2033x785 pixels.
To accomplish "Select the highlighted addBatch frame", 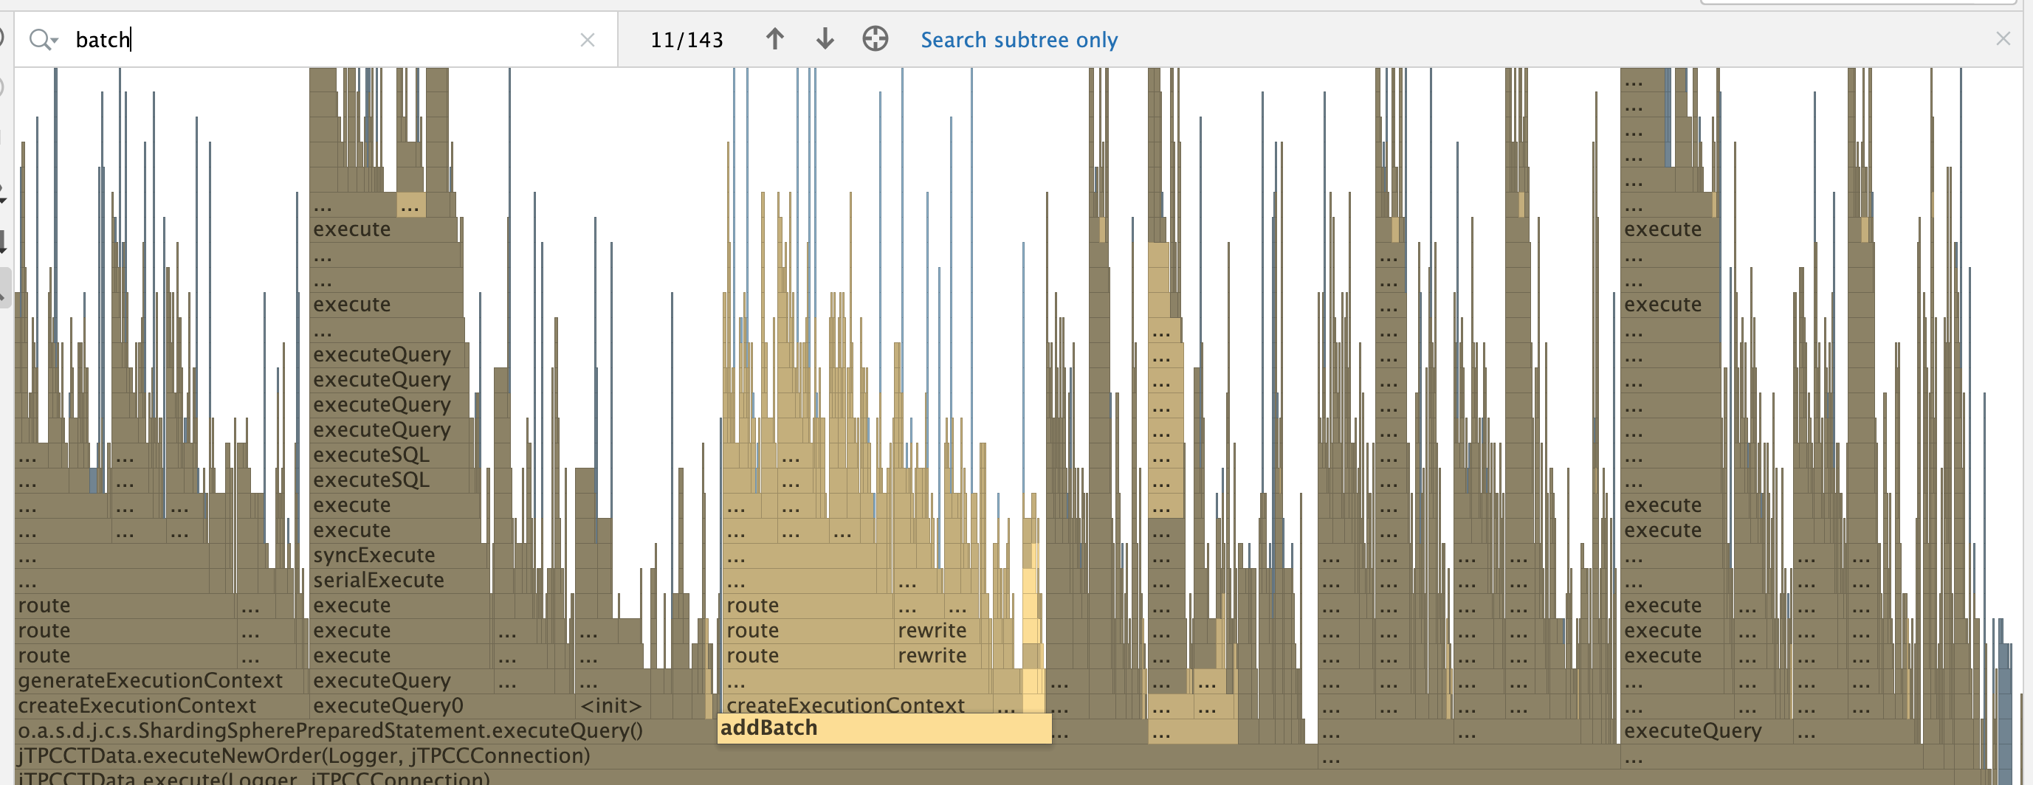I will pos(884,727).
